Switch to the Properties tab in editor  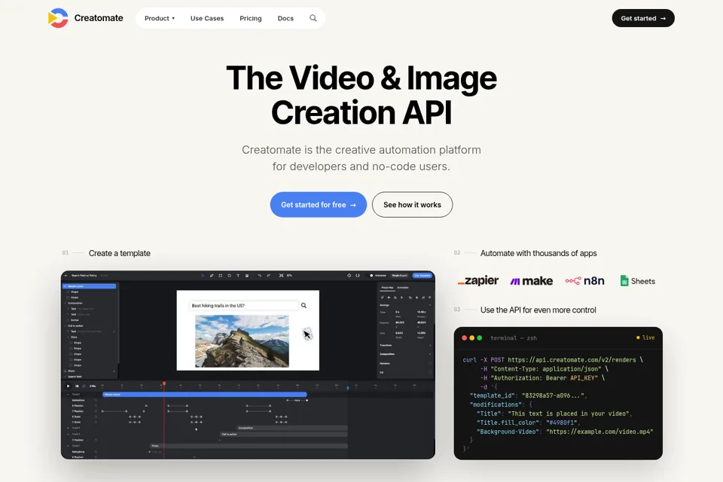(387, 288)
